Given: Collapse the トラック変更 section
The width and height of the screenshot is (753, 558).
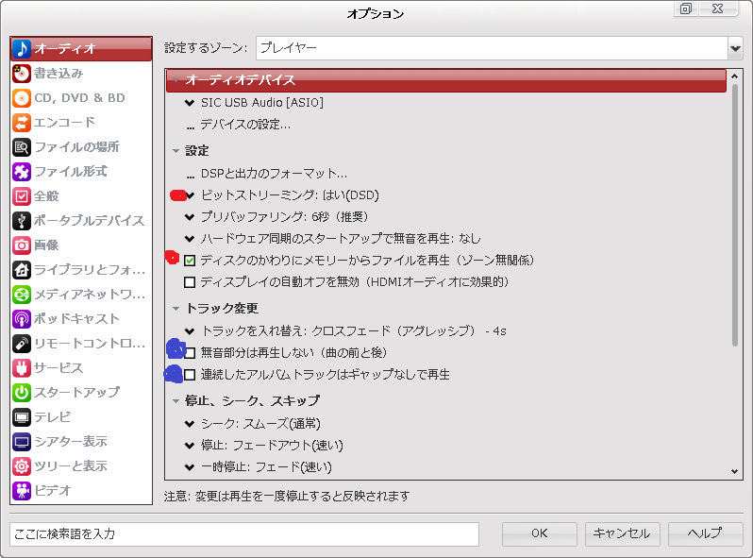Looking at the screenshot, I should [x=175, y=308].
